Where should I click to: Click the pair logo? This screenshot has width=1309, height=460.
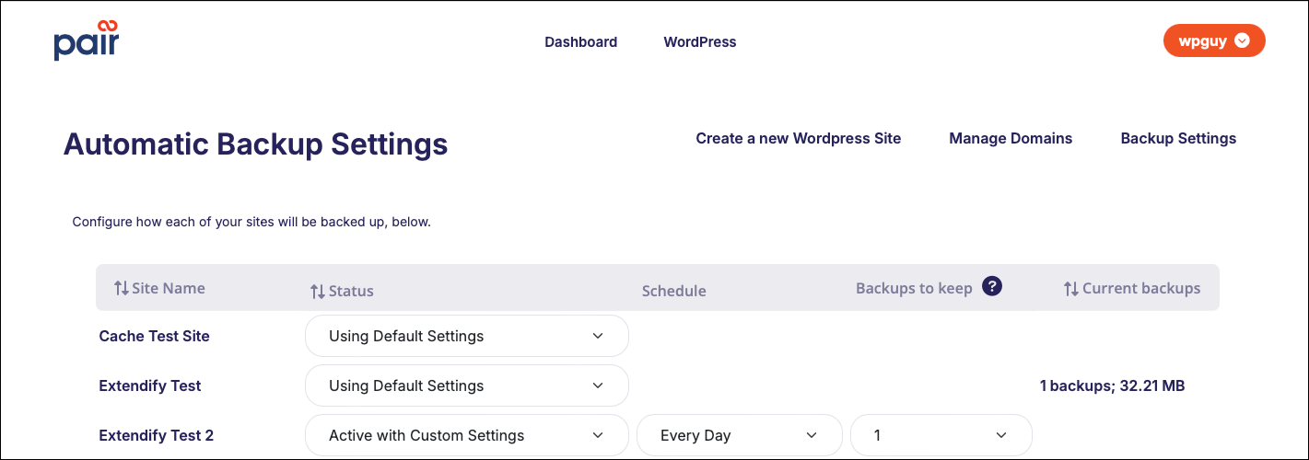tap(86, 40)
